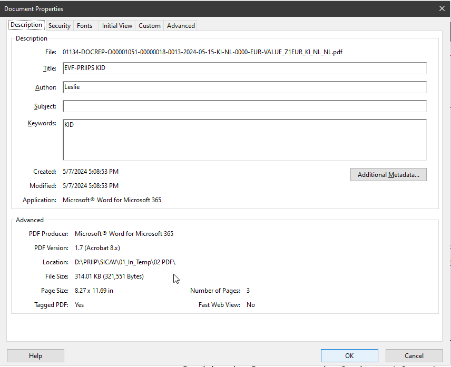Close the Document Properties window
The image size is (451, 367).
click(x=442, y=8)
